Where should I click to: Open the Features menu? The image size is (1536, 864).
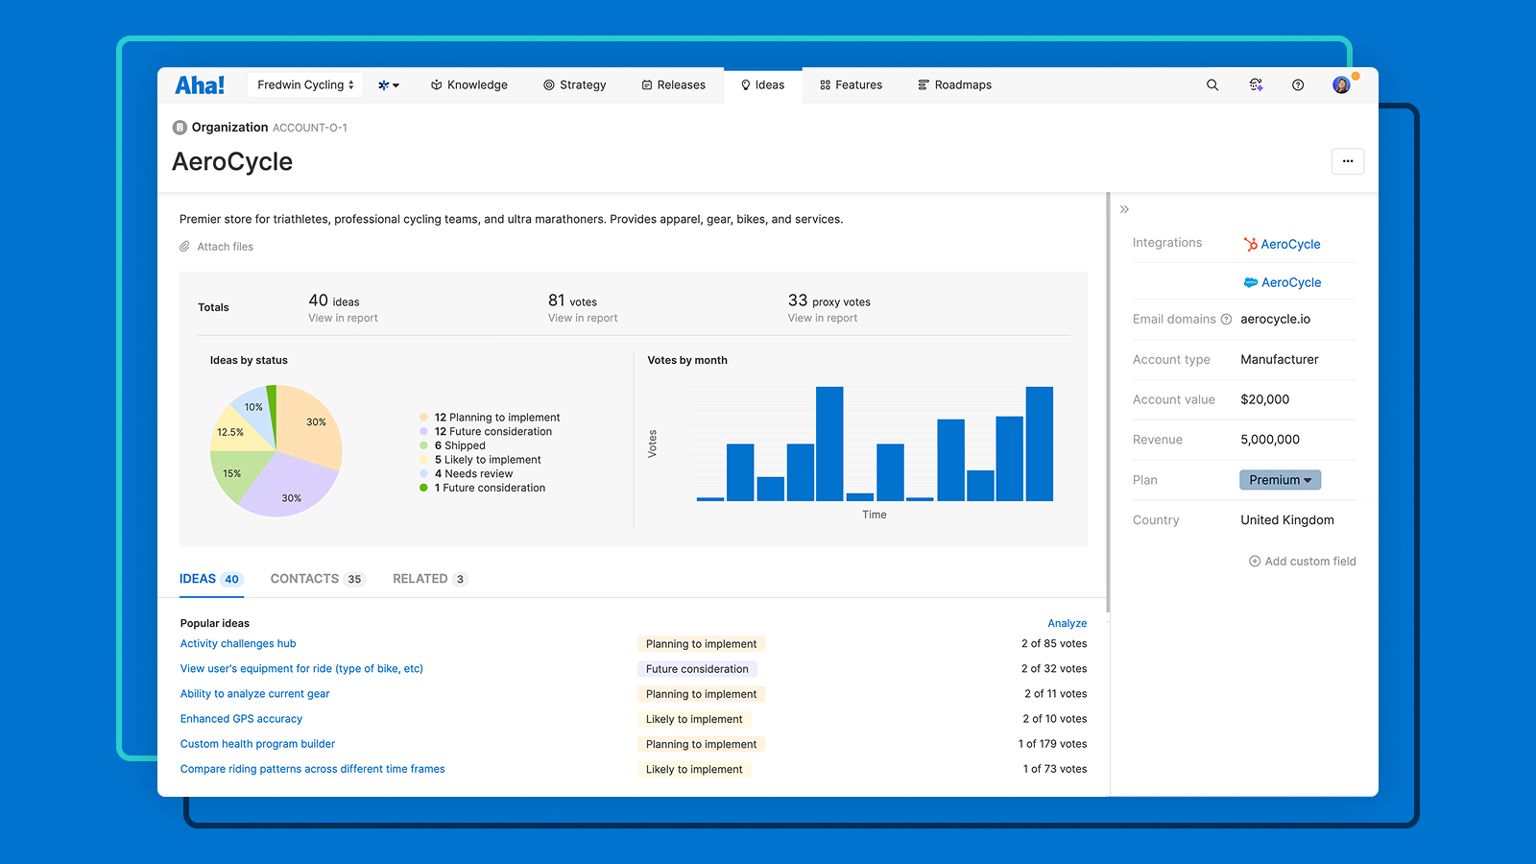pos(852,84)
